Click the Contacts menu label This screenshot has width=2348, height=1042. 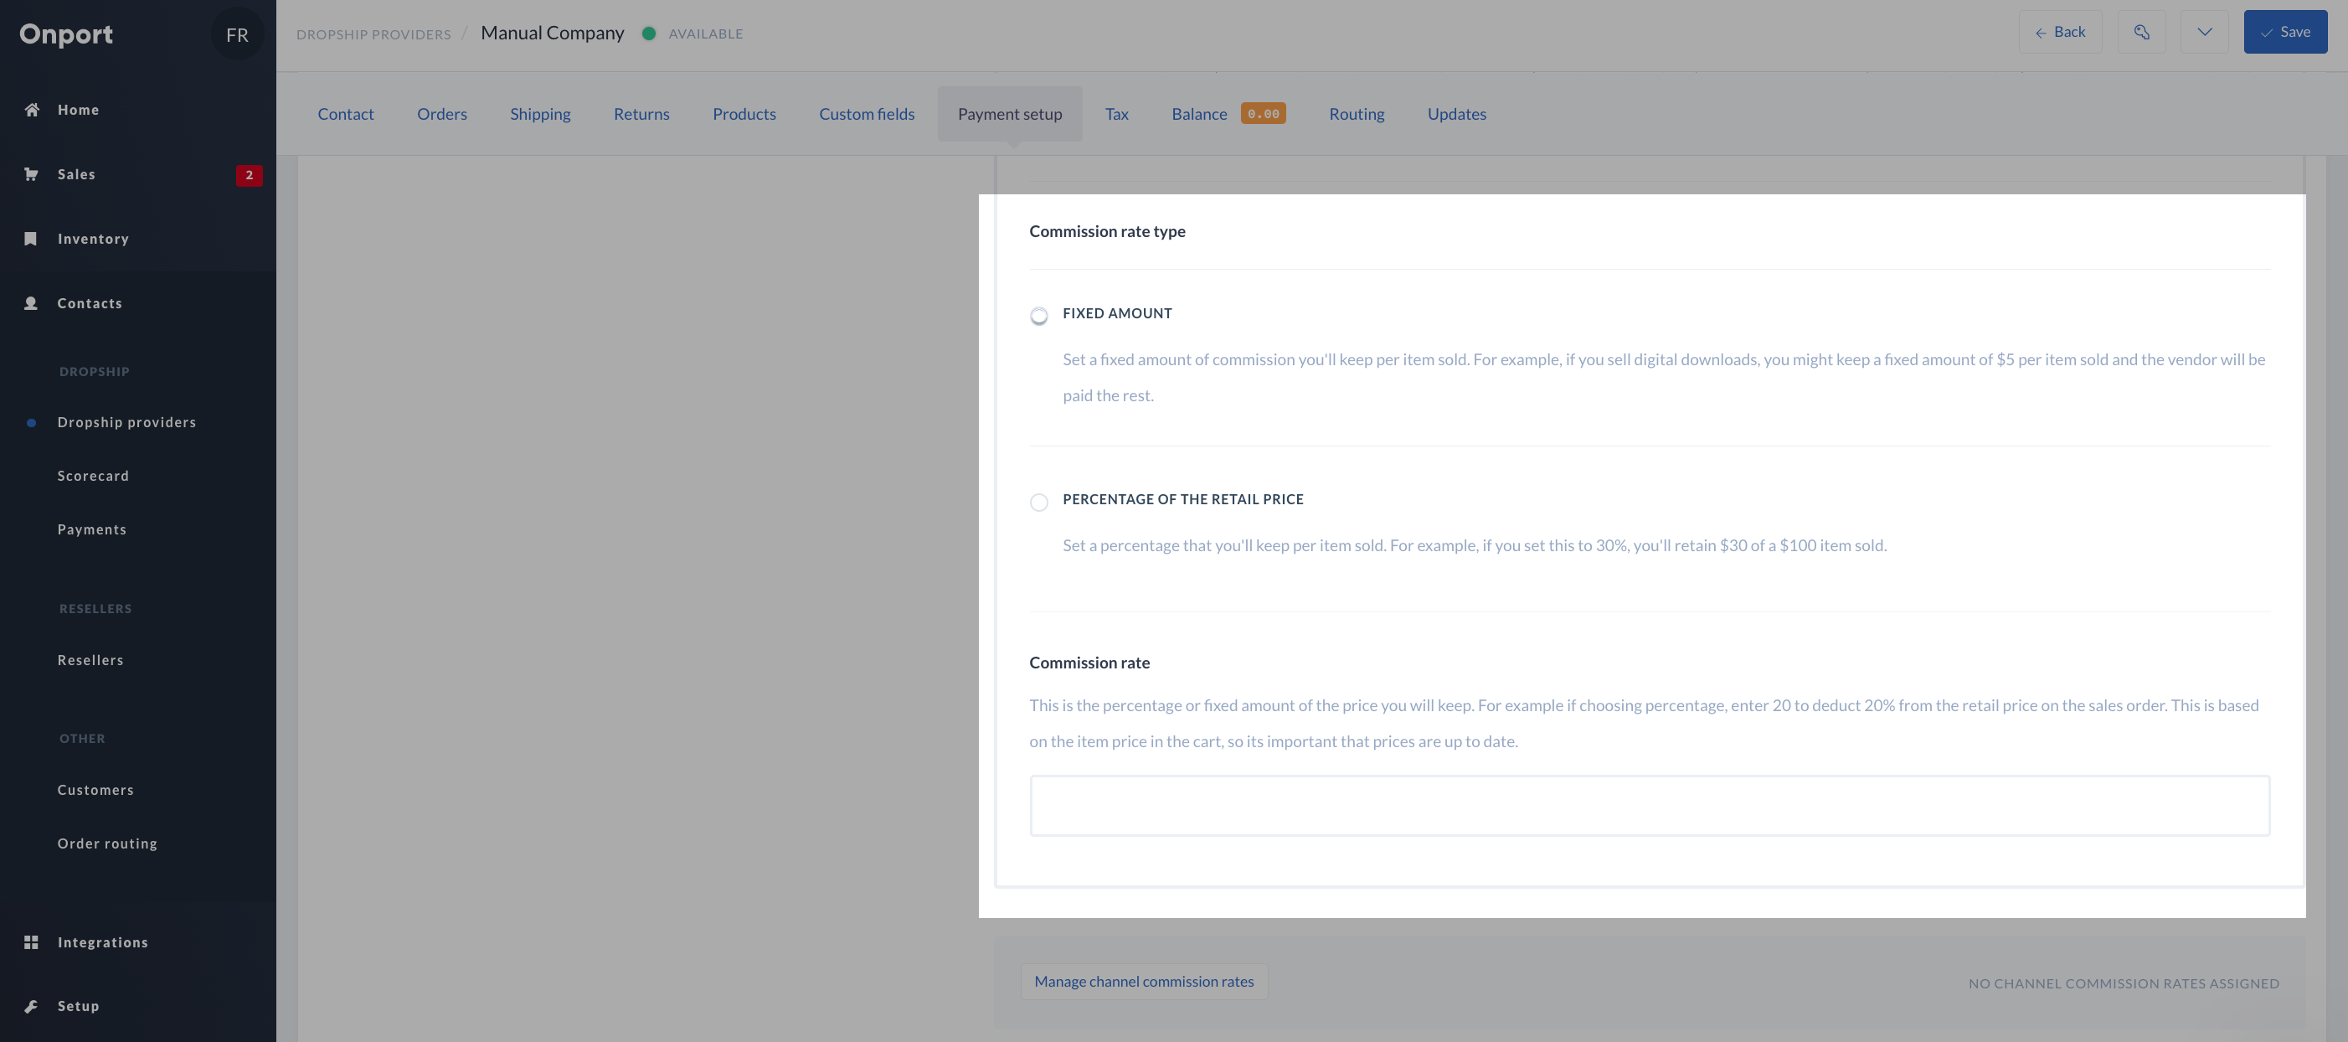coord(90,305)
